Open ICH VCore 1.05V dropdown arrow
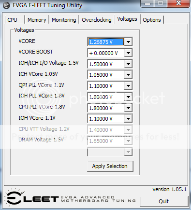 pos(128,75)
